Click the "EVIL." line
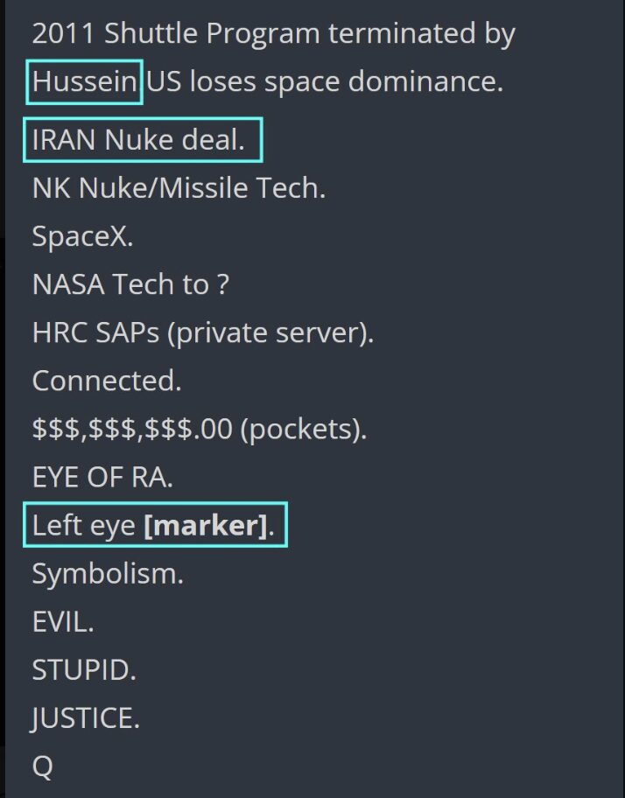Screen dimensions: 625x798 coord(62,623)
